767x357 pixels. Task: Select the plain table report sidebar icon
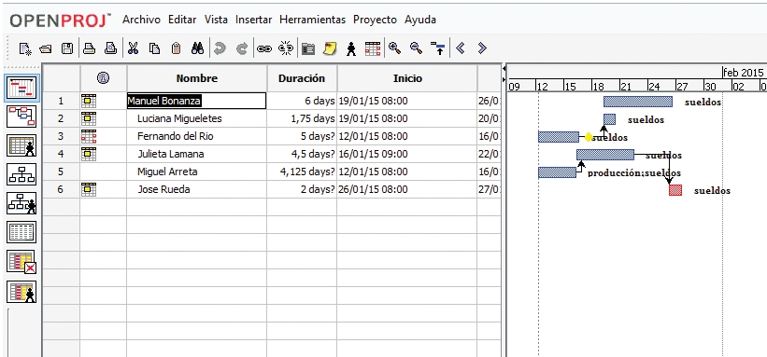(x=21, y=232)
